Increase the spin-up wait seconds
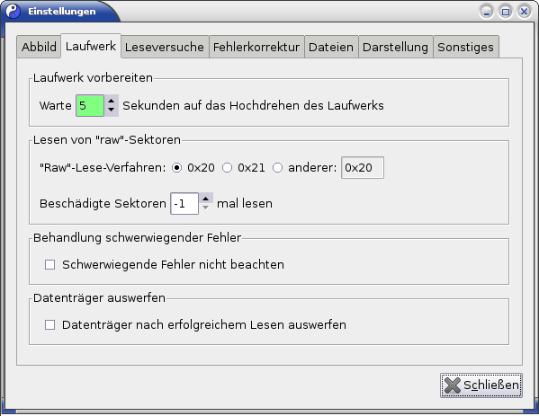Image resolution: width=539 pixels, height=416 pixels. [x=111, y=101]
